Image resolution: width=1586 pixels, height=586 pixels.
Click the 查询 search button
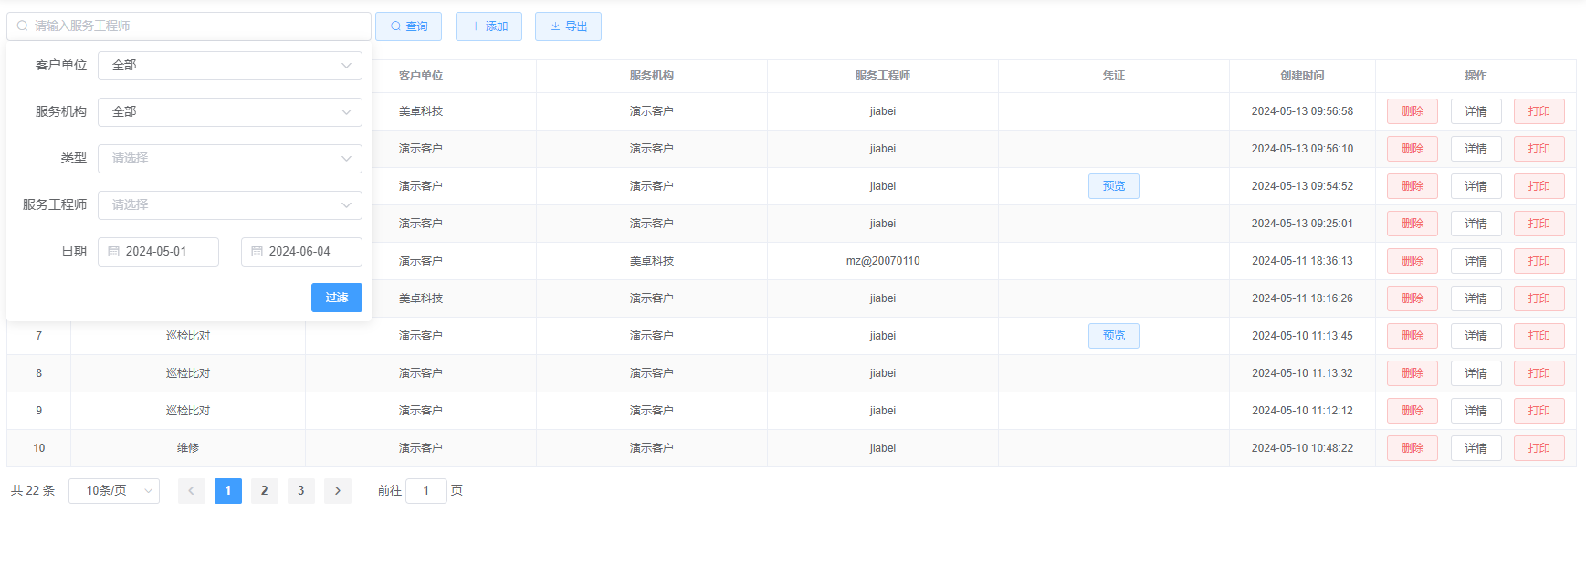pos(408,26)
